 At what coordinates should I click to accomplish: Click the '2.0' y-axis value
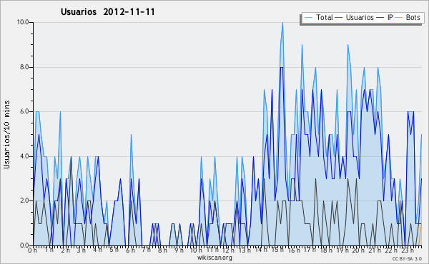[x=24, y=200]
